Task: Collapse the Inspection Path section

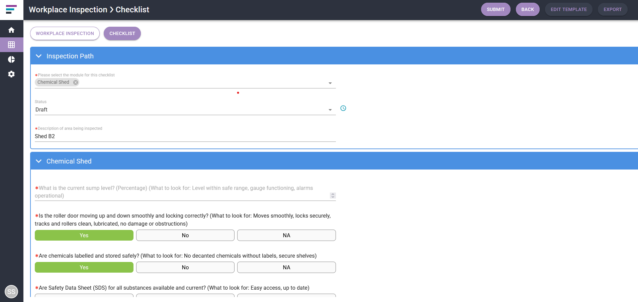Action: click(x=39, y=56)
